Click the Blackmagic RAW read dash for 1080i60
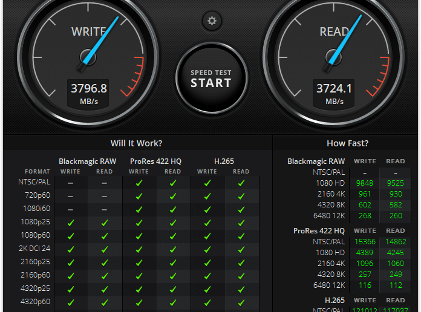 [x=105, y=210]
